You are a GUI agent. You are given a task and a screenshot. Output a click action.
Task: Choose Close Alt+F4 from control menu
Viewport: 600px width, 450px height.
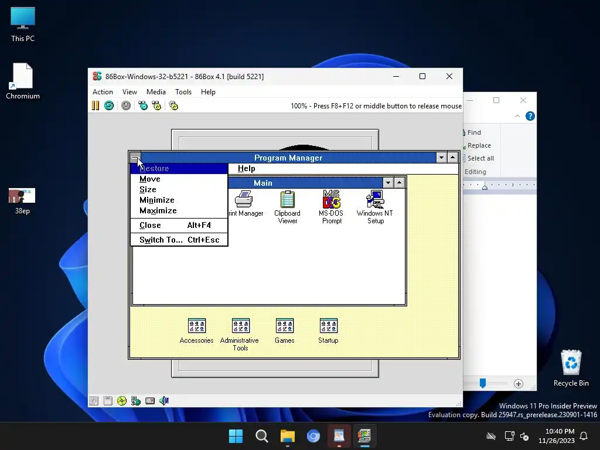click(179, 226)
